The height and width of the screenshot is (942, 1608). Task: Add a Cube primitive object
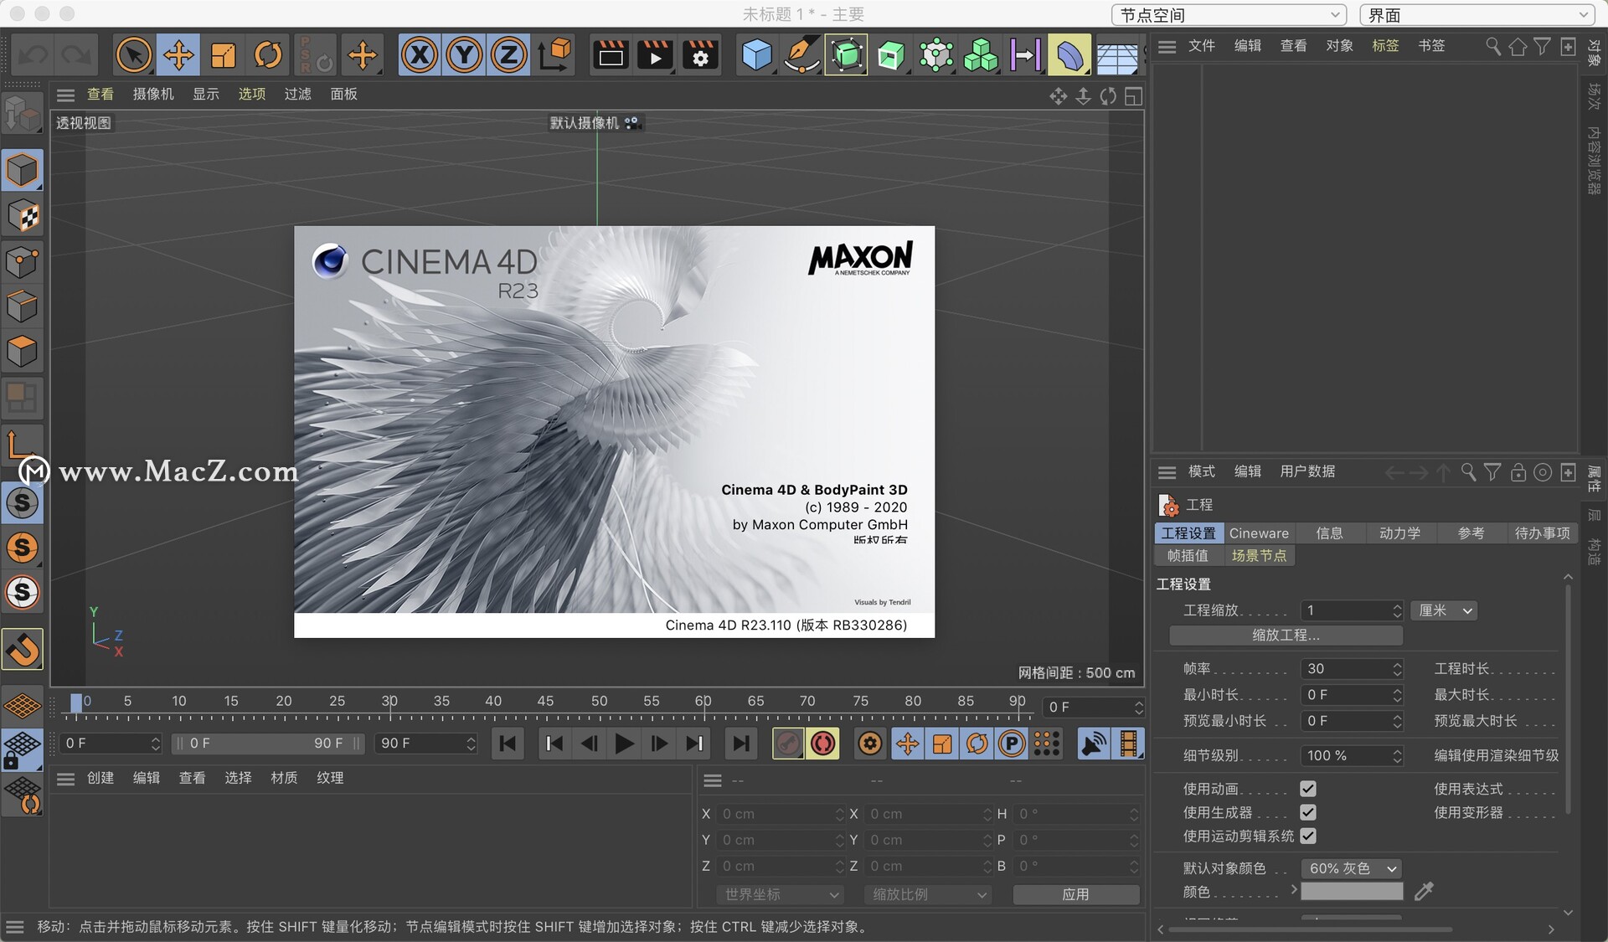coord(757,55)
